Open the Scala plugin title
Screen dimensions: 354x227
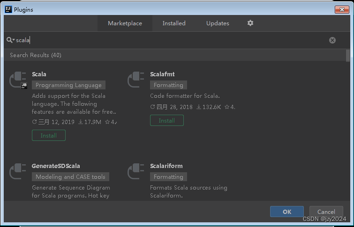[39, 74]
